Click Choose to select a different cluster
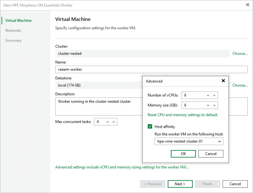This screenshot has height=193, width=253. [240, 54]
